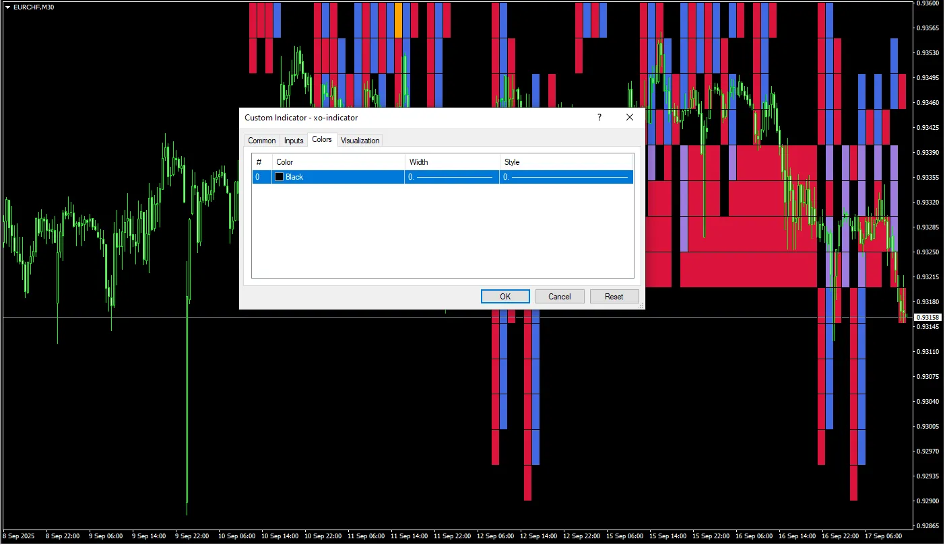Click the Cancel button
Viewport: 945px width, 545px height.
559,297
